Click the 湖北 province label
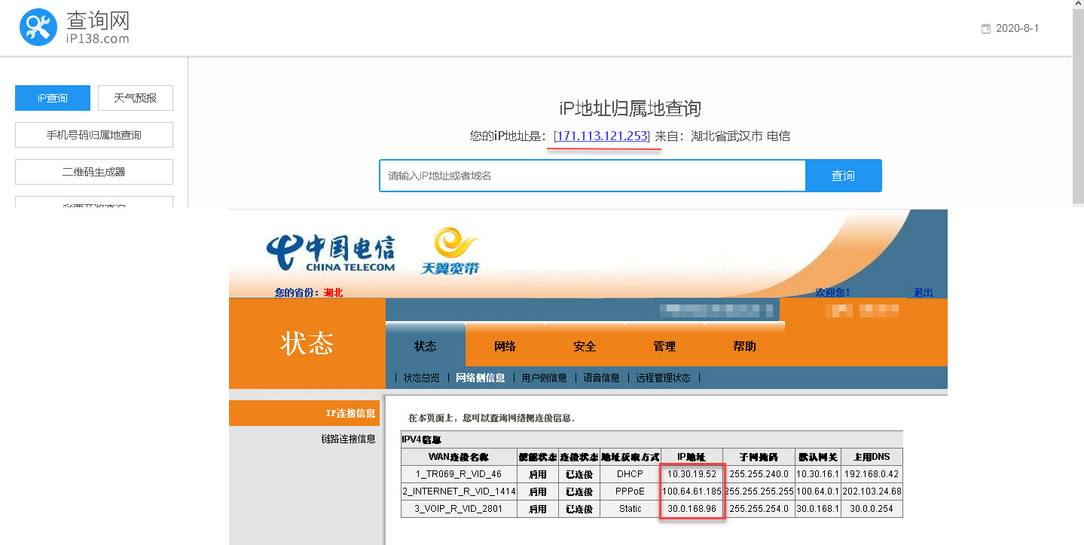Image resolution: width=1084 pixels, height=545 pixels. (x=333, y=292)
